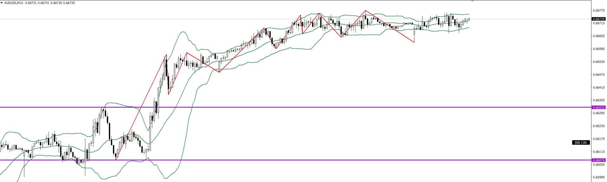Viewport: 607px width, 182px height.
Task: Click the AUDUSD,M15 symbol label
Action: (x=13, y=3)
